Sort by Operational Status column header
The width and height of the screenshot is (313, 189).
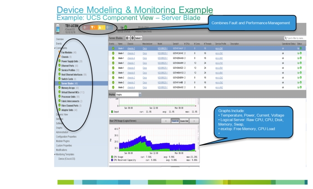[x=288, y=44]
